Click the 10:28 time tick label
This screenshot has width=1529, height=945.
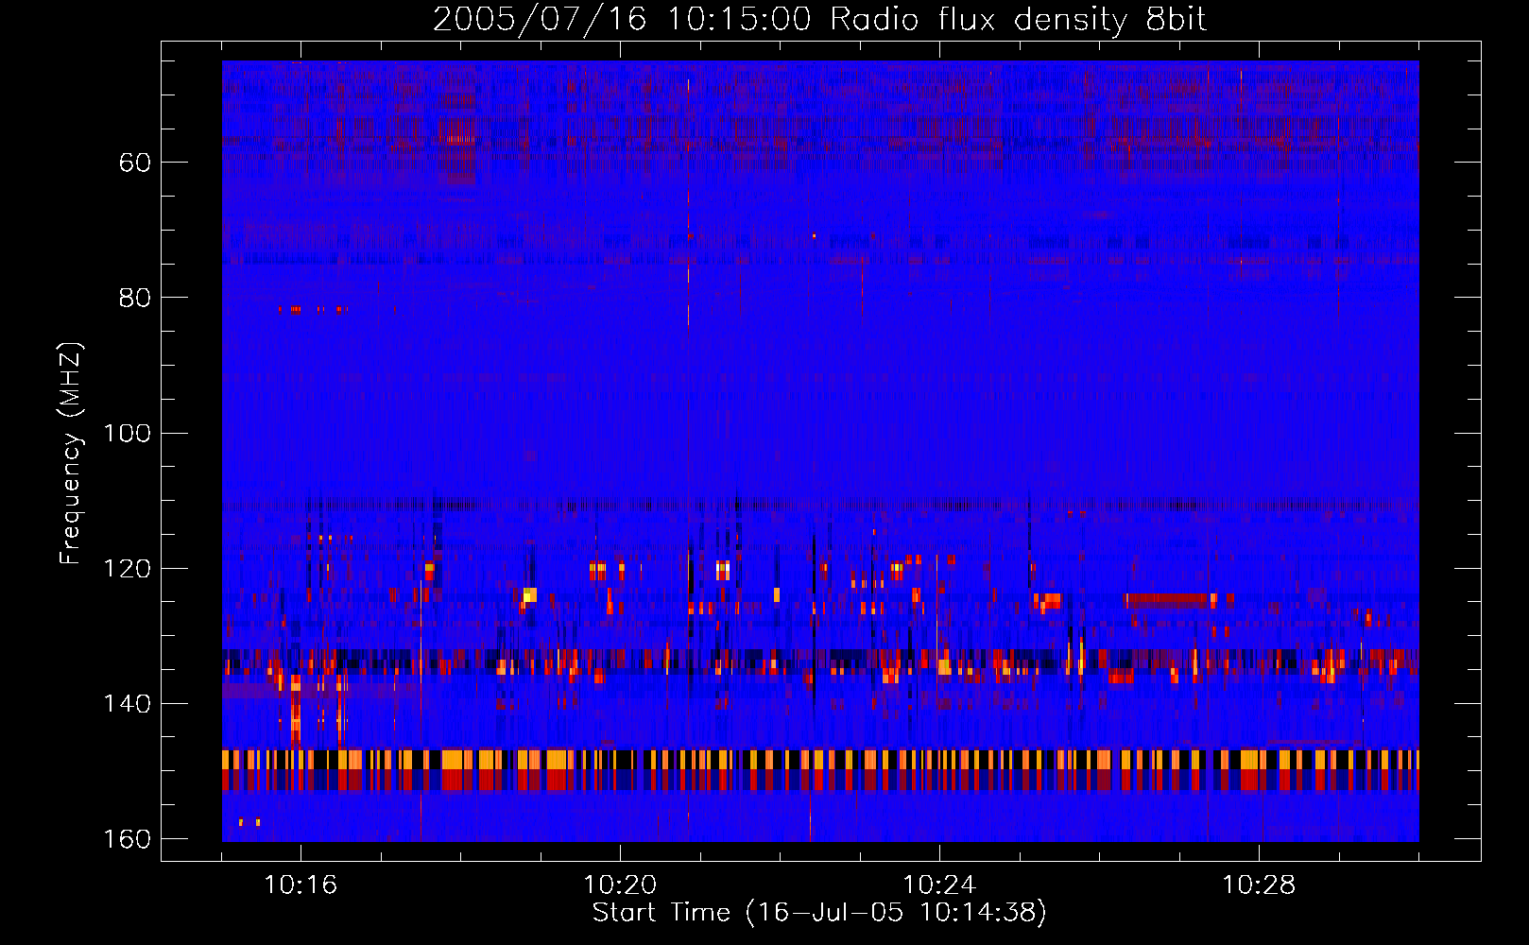1259,885
